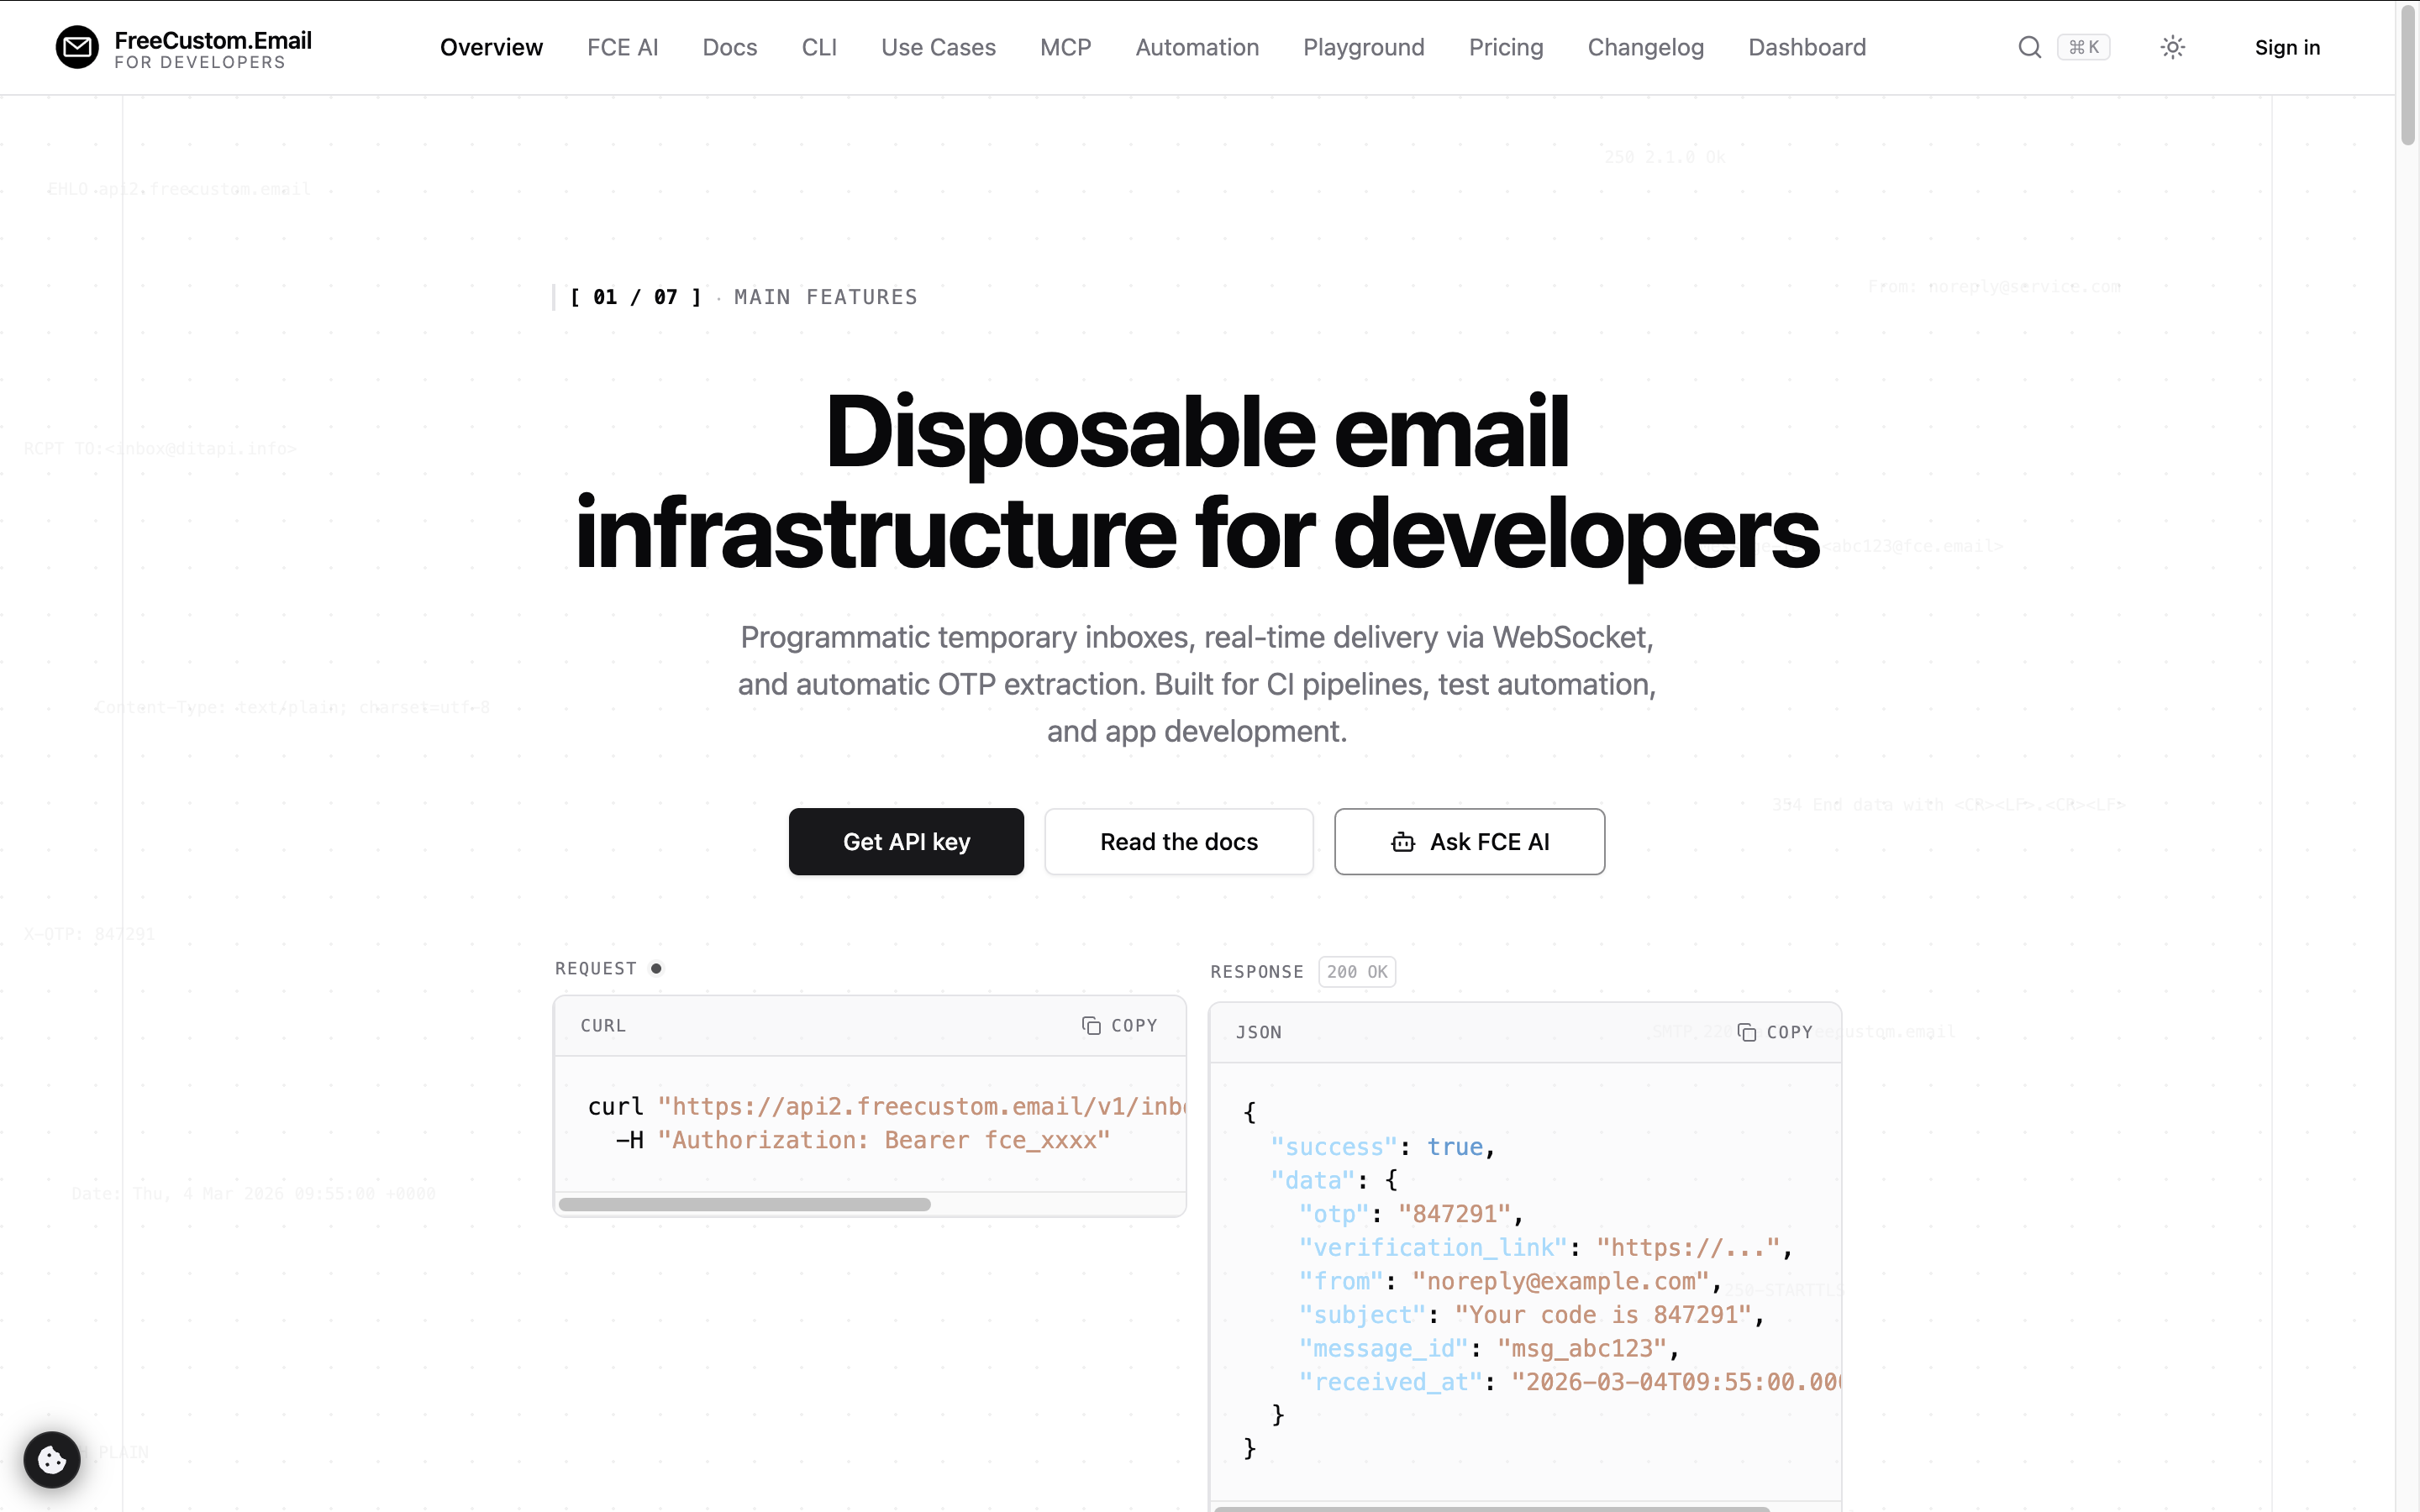Click the Sign in button
2420x1512 pixels.
(x=2287, y=47)
